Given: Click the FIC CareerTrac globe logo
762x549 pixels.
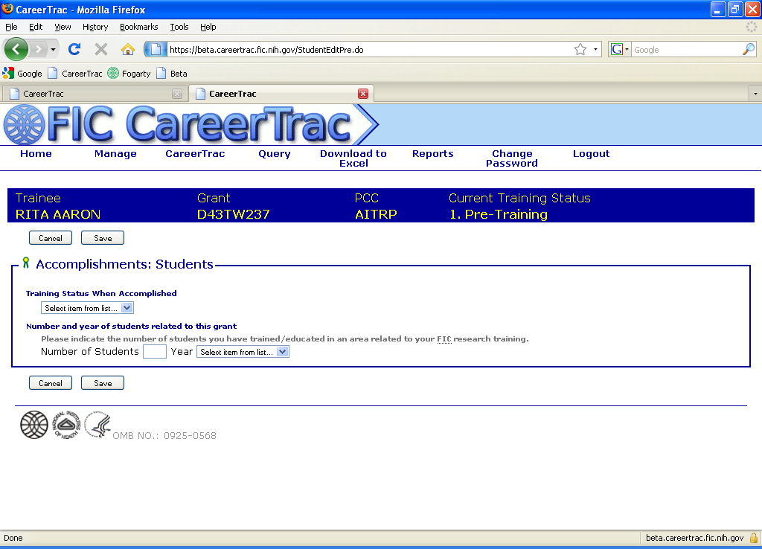Looking at the screenshot, I should click(25, 125).
